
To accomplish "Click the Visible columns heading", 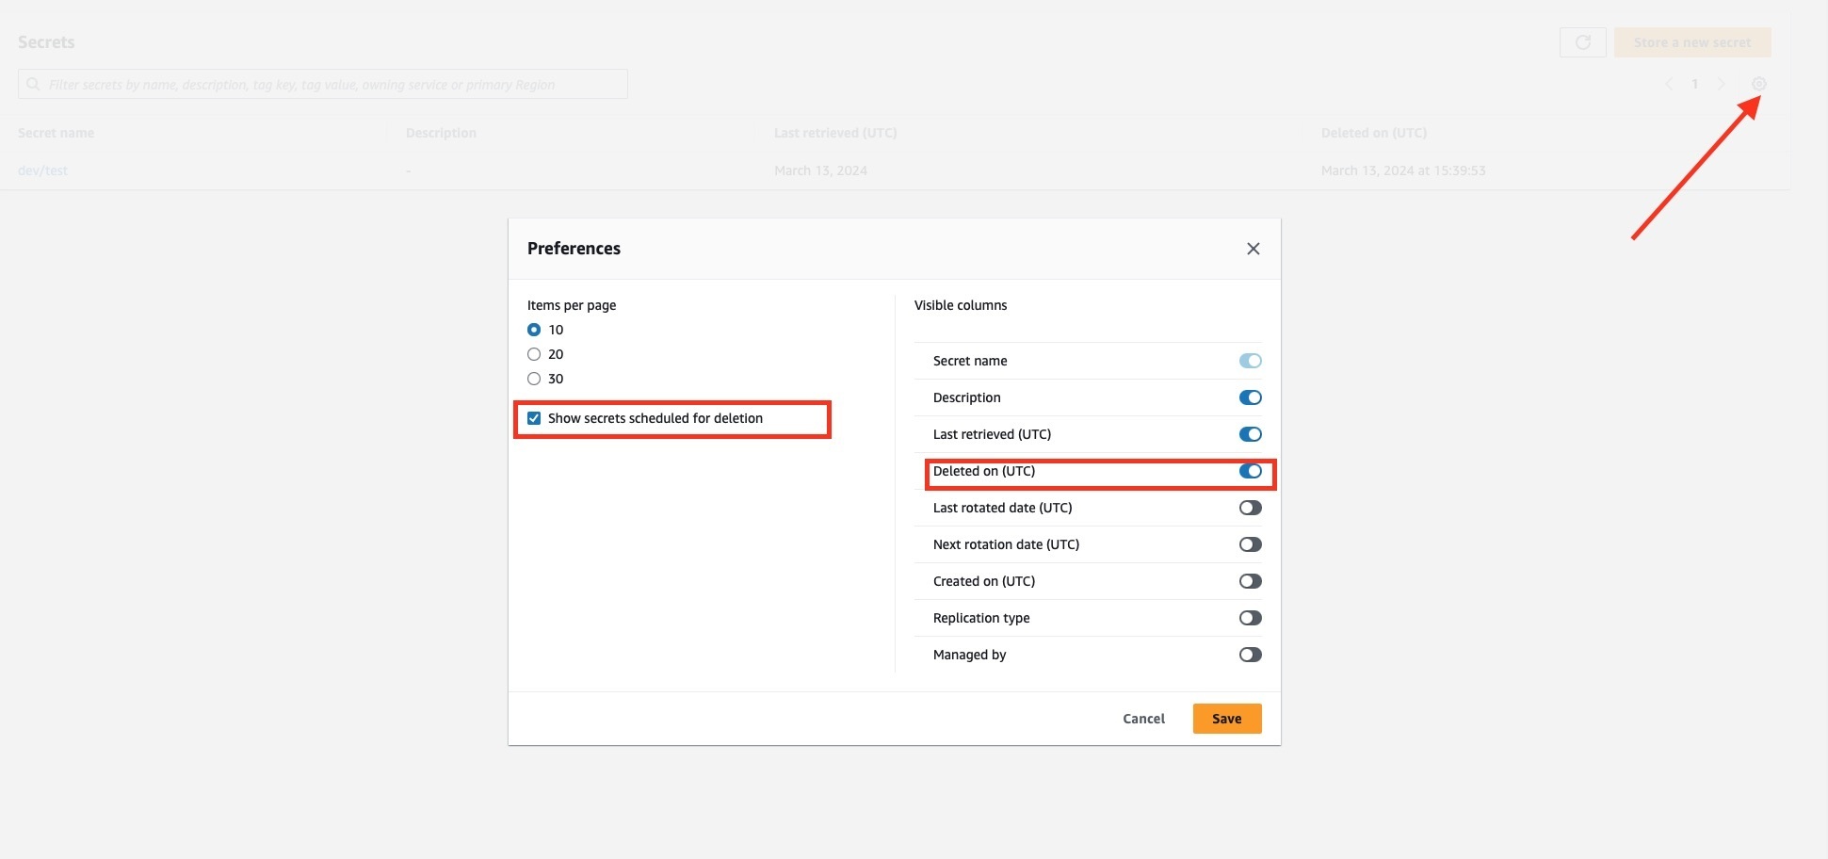I will click(961, 305).
